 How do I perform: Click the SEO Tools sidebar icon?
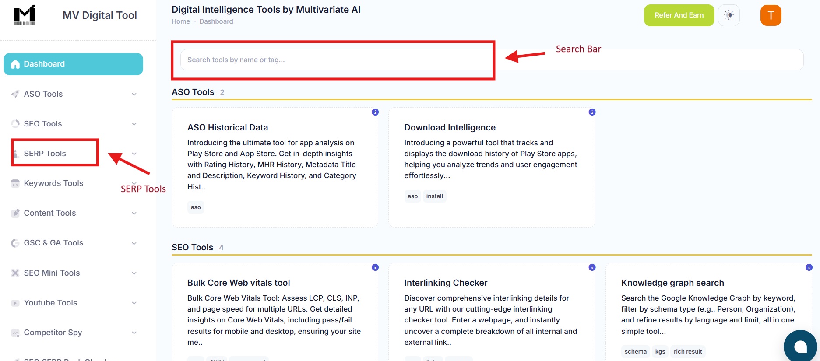pos(14,123)
